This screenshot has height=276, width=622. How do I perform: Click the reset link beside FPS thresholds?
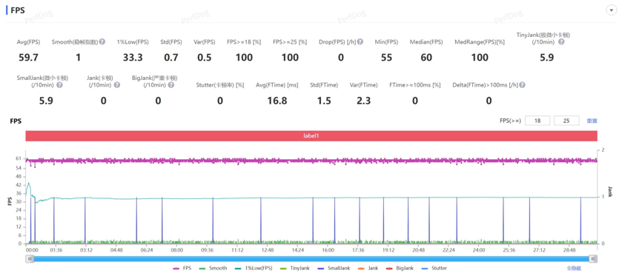[x=592, y=121]
